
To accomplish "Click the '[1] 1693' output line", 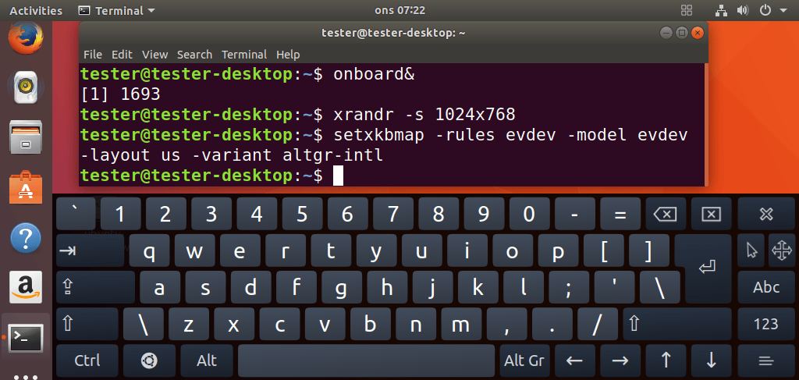I will tap(121, 94).
